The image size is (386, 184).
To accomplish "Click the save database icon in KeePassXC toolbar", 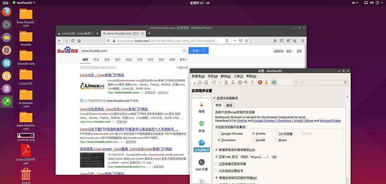I will coord(206,83).
